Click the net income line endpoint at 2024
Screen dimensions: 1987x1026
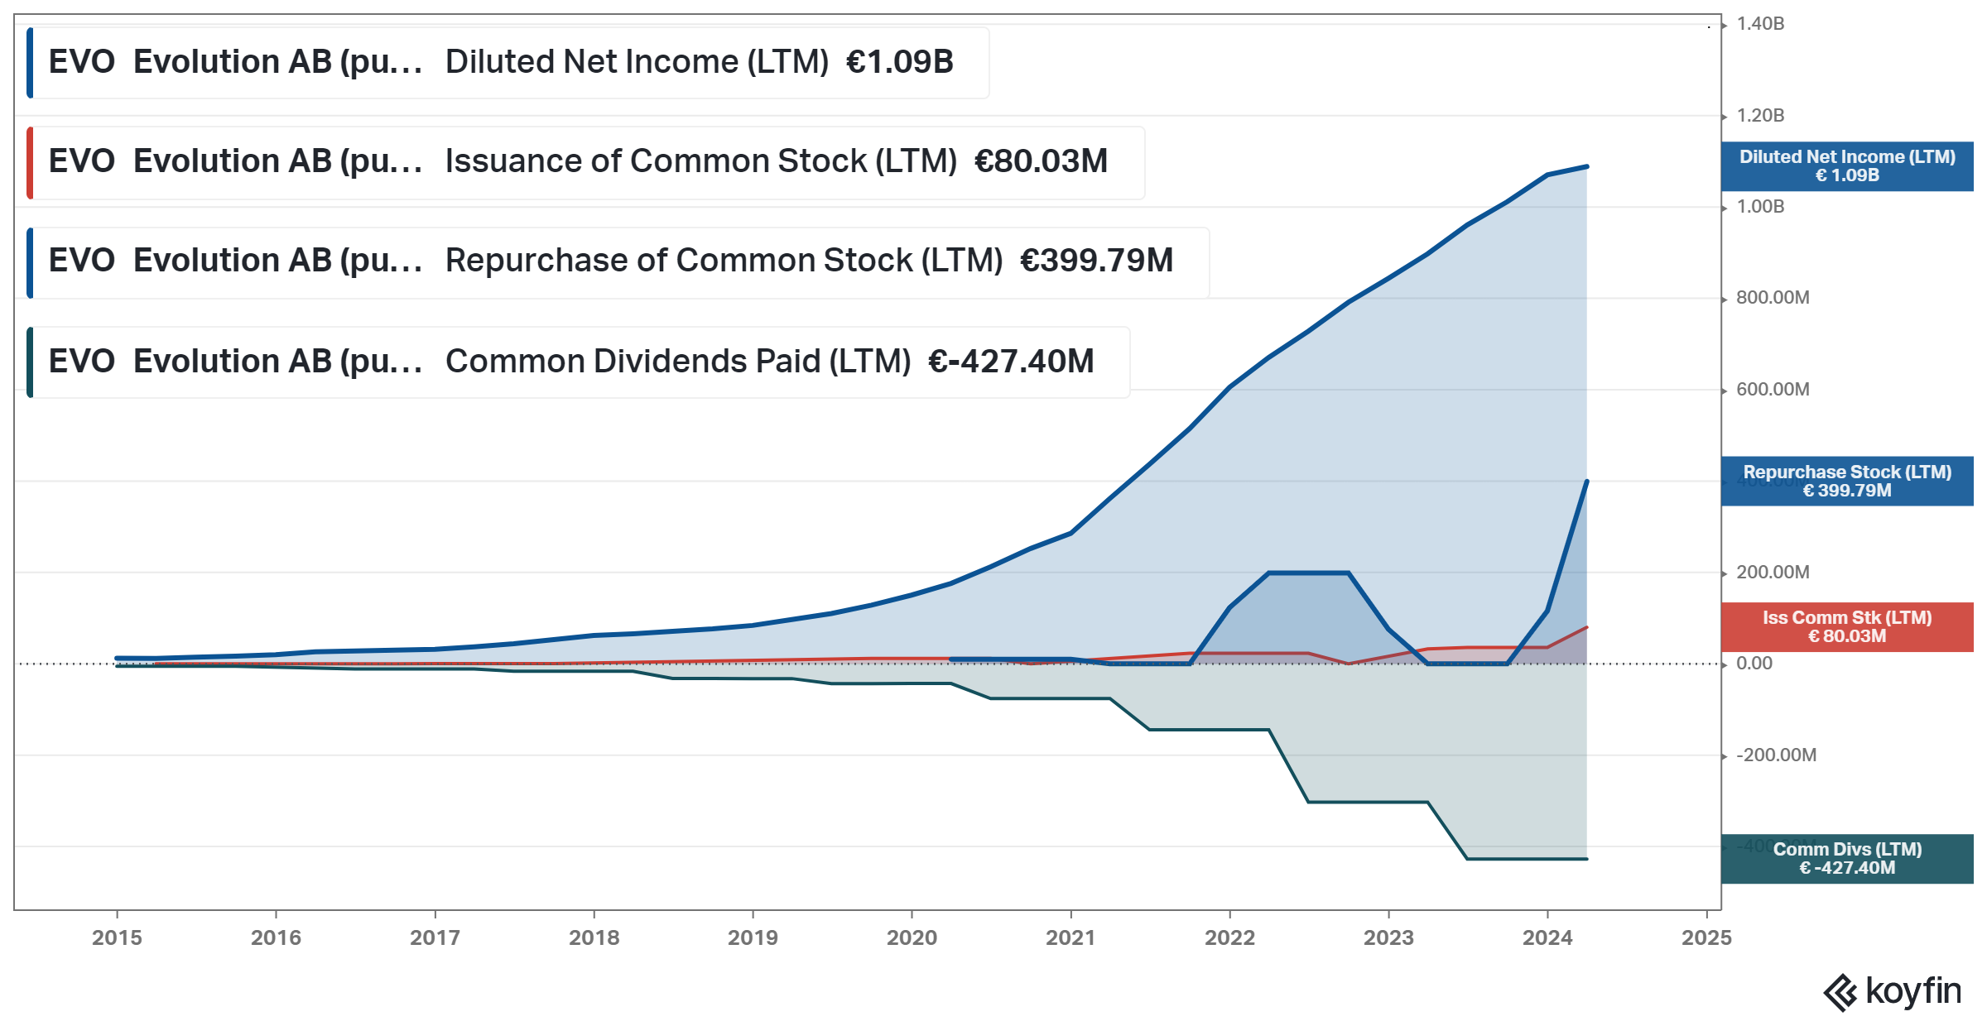click(1586, 167)
